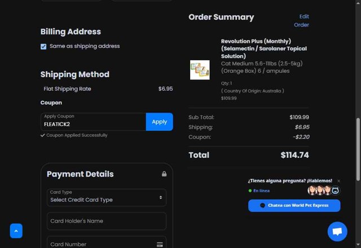Click the Flat Shipping Rate $6.95 price
Screen dimensions: 361x248
[x=165, y=89]
